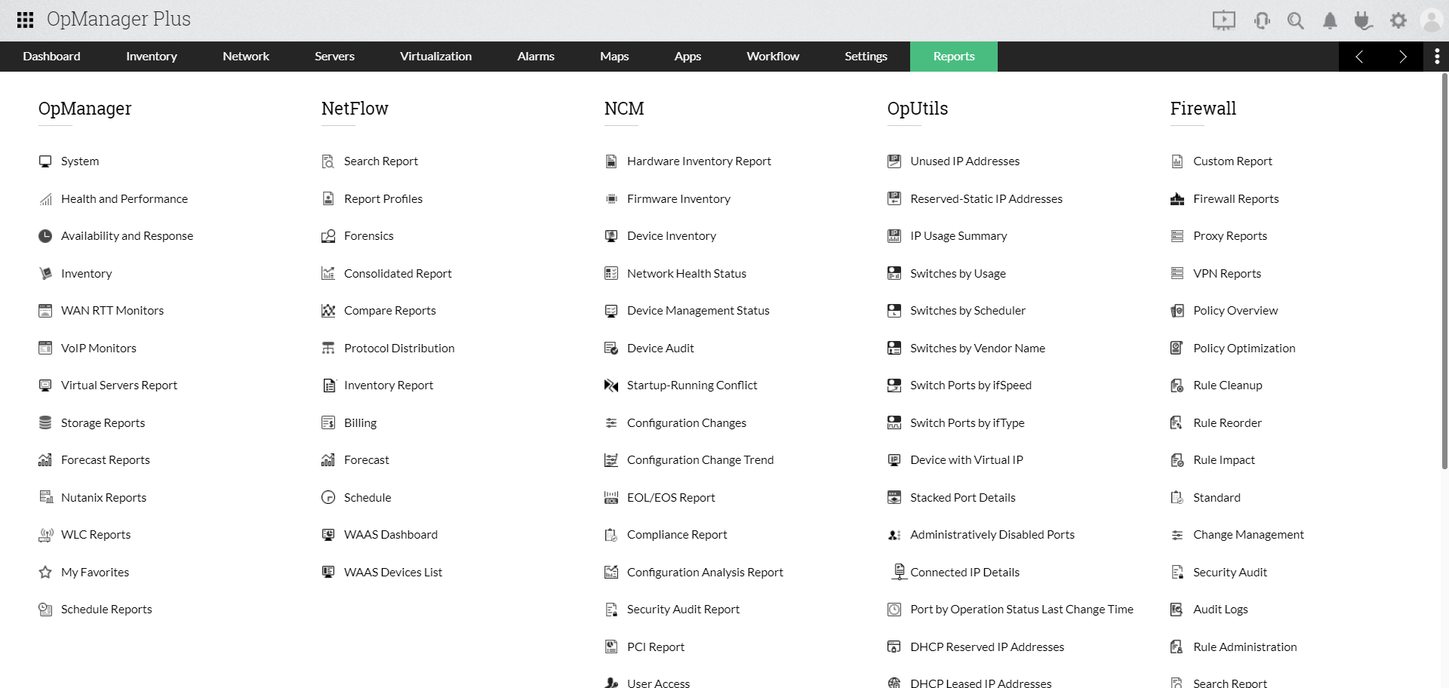Expand the right navigation arrow chevron
This screenshot has width=1449, height=688.
tap(1403, 57)
